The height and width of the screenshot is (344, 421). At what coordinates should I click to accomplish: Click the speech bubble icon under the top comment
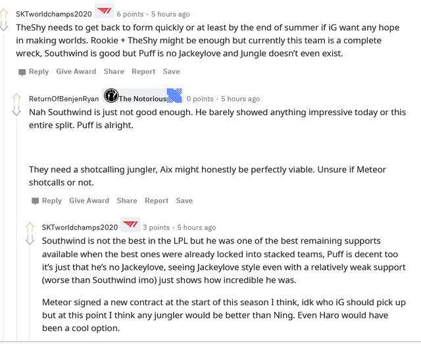coord(22,72)
